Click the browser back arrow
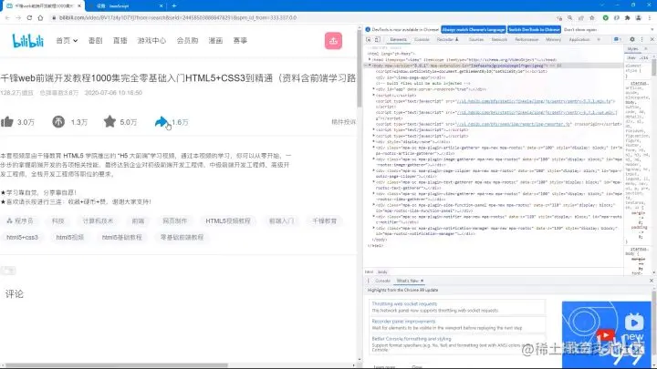Image resolution: width=657 pixels, height=369 pixels. (x=7, y=17)
